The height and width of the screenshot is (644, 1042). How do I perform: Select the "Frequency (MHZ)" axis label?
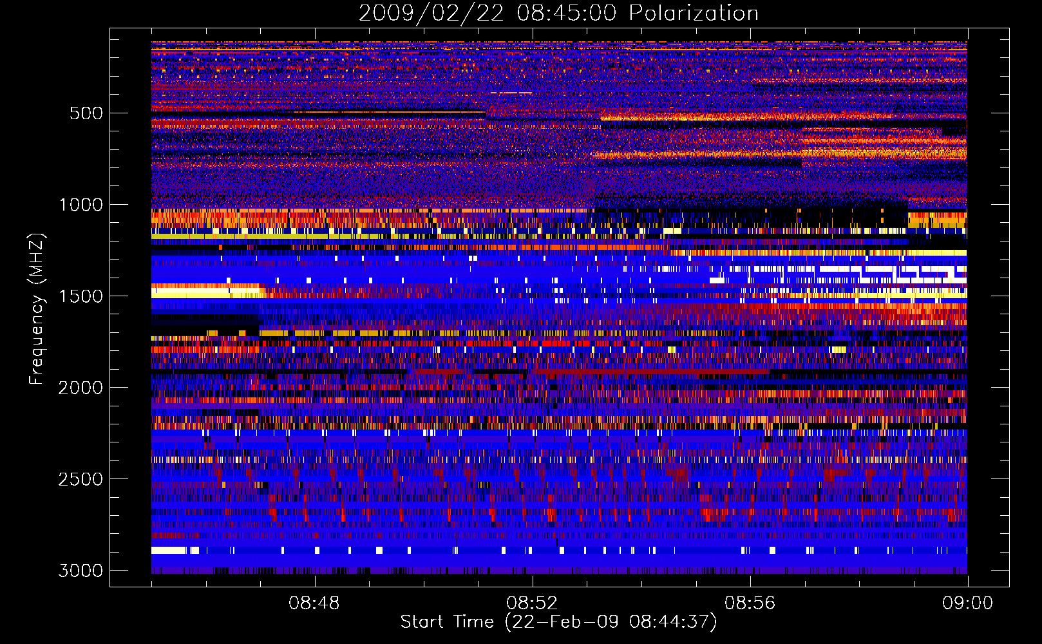click(x=37, y=308)
